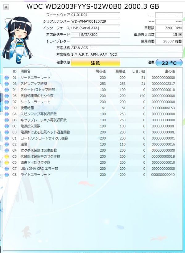Click blue status icon for attribute C0
Viewport: 185px width, 253px height.
pos(6,132)
